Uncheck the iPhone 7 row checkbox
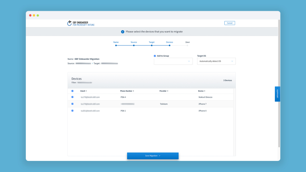Screen dimensions: 306x172 pos(73,104)
